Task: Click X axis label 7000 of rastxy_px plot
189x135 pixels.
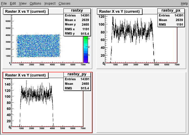Action: pyautogui.click(x=177, y=65)
